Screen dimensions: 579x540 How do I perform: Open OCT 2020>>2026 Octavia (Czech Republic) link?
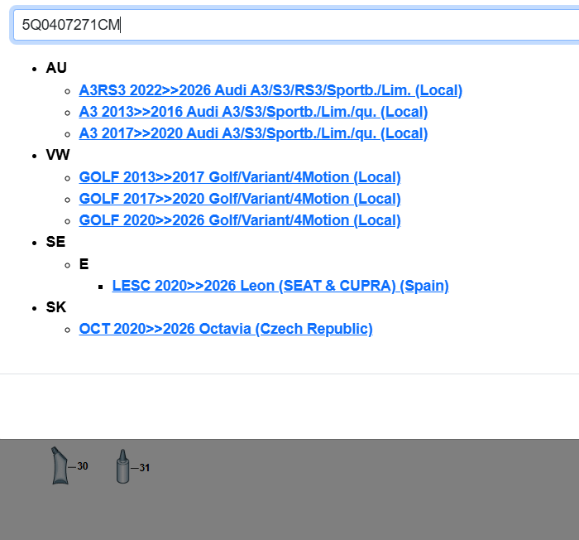coord(226,329)
